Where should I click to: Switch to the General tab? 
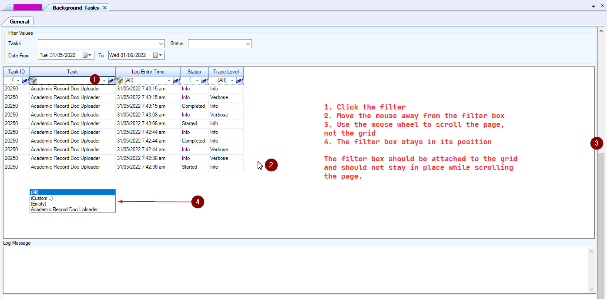(19, 21)
